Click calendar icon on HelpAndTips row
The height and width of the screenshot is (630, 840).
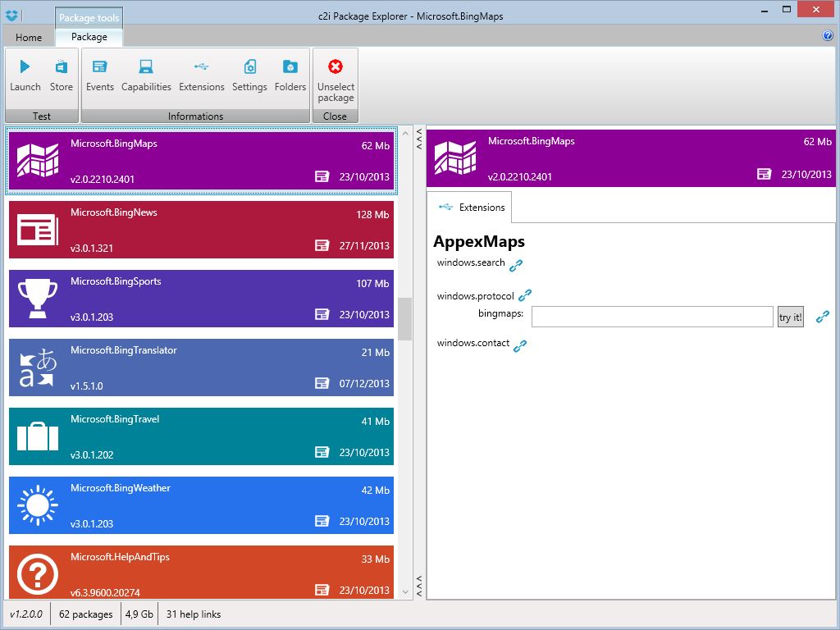(322, 590)
